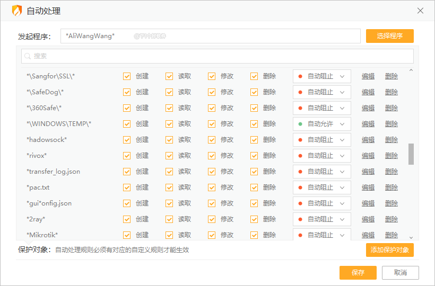The width and height of the screenshot is (435, 286).
Task: Toggle 修改 checkbox for *hadowsock* rule
Action: (x=212, y=140)
